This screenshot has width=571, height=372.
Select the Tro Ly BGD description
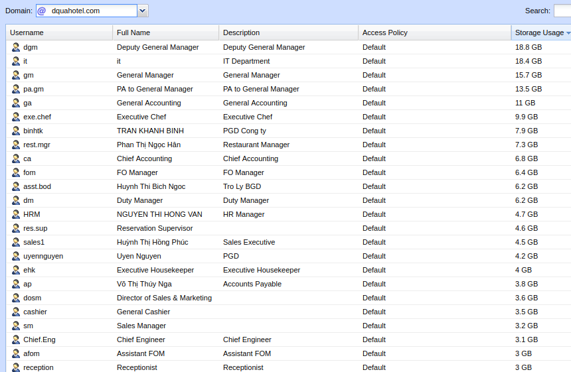242,186
